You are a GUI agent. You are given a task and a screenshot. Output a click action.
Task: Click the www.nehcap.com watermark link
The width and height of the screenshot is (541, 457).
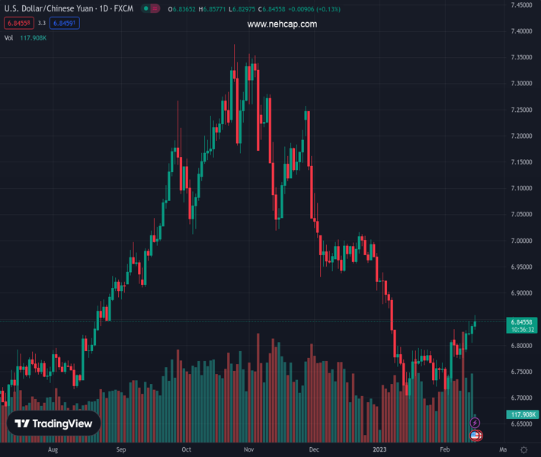tap(282, 24)
